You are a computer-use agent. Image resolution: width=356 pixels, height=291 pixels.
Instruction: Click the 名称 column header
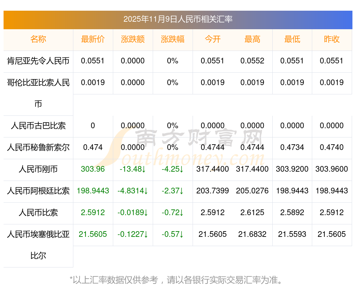pyautogui.click(x=38, y=40)
